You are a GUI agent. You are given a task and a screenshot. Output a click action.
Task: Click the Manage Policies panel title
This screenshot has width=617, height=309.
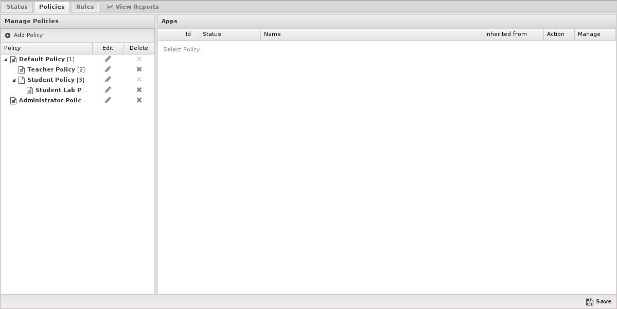[31, 21]
